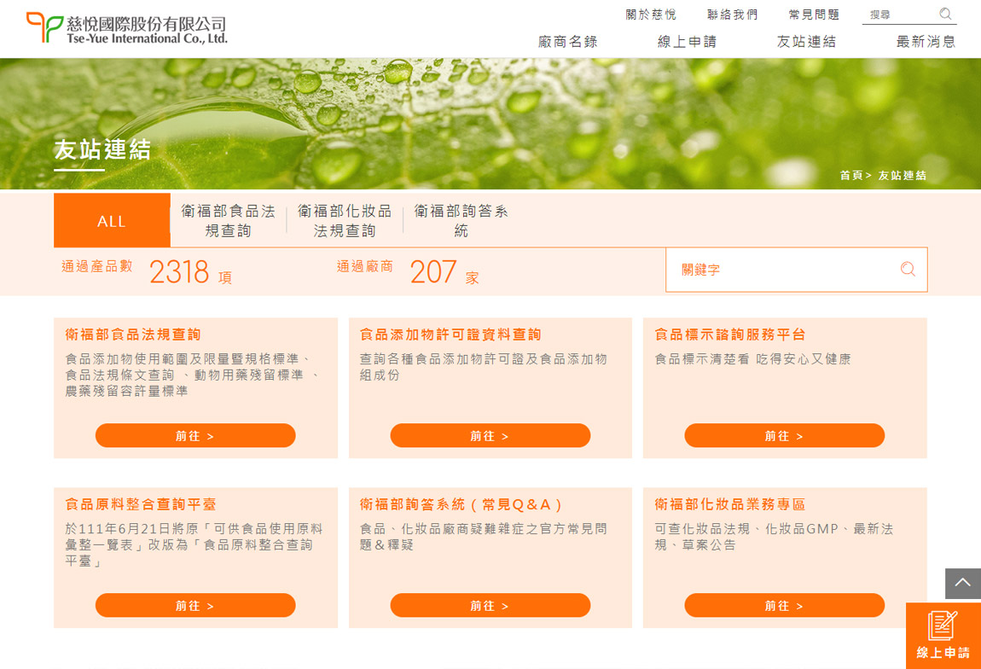Select the ALL tab
The height and width of the screenshot is (669, 981).
point(112,221)
